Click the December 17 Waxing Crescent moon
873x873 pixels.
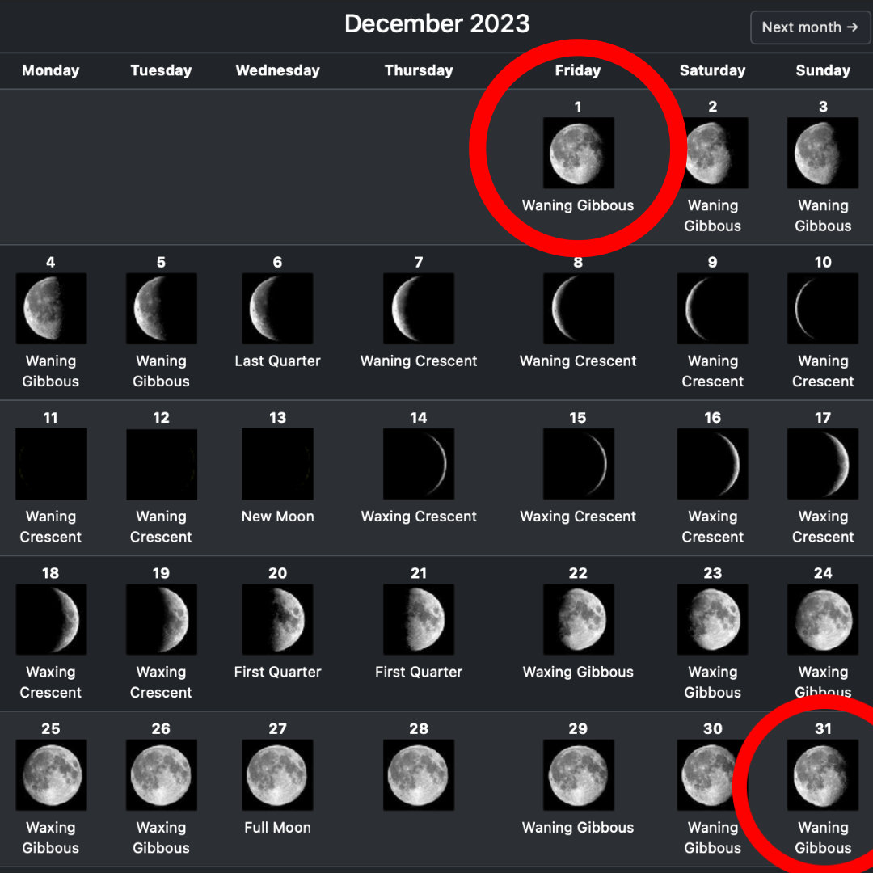823,464
